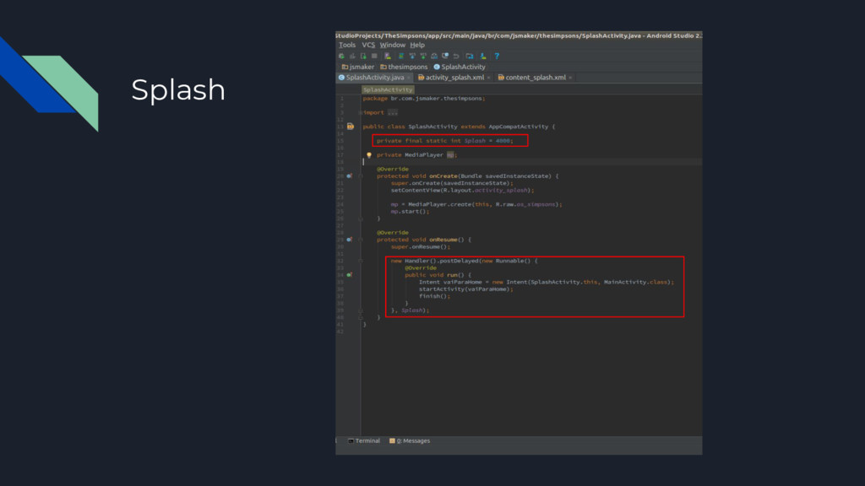Collapse the new Handler() block fold marker
865x486 pixels.
pos(360,261)
